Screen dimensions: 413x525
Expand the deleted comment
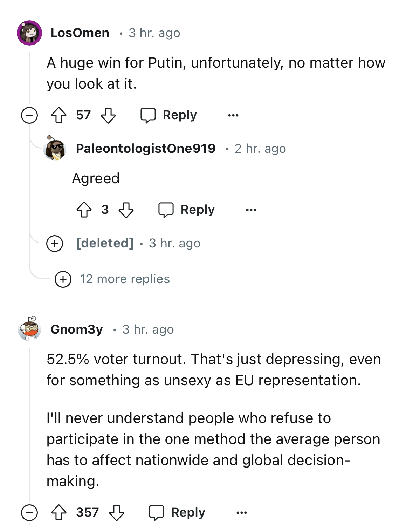(55, 243)
